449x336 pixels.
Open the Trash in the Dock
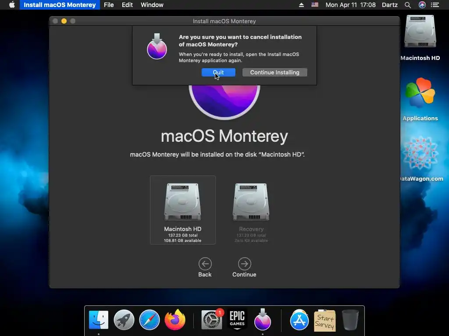[x=350, y=320]
